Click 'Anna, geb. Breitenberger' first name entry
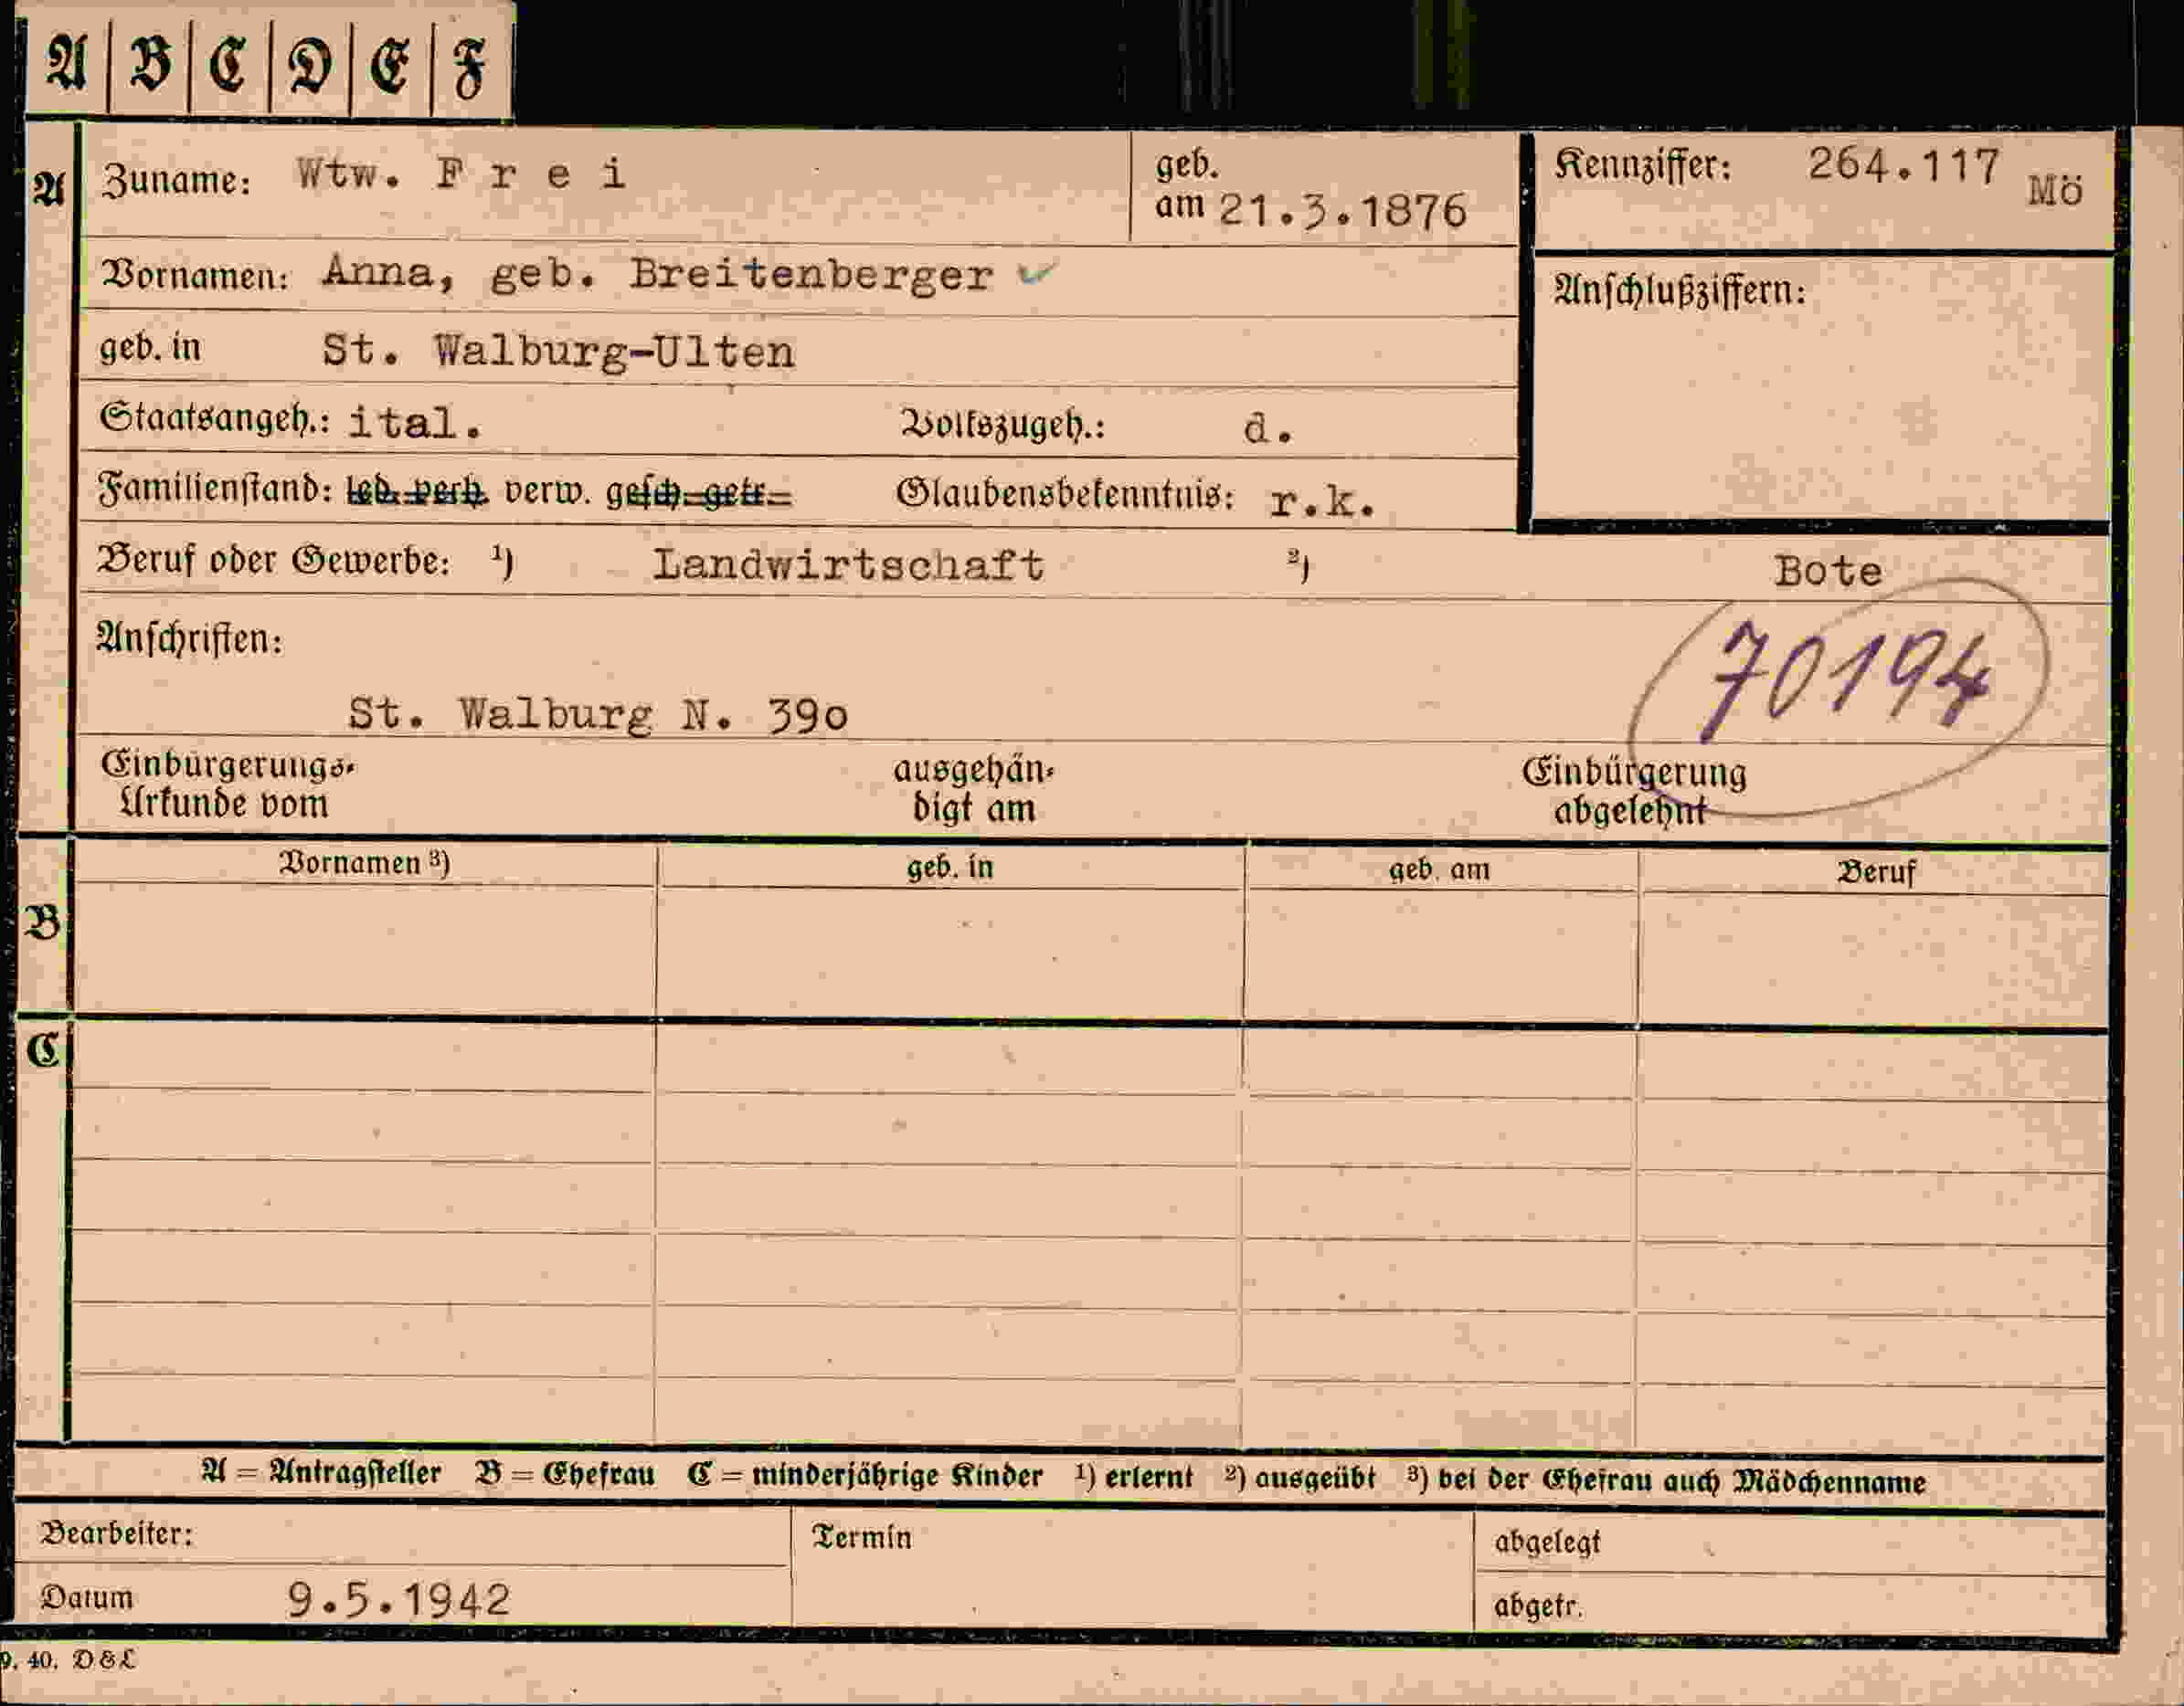Image resolution: width=2184 pixels, height=1706 pixels. 657,274
